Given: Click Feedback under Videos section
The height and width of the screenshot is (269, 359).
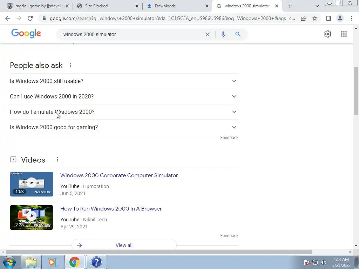Looking at the screenshot, I should point(229,236).
